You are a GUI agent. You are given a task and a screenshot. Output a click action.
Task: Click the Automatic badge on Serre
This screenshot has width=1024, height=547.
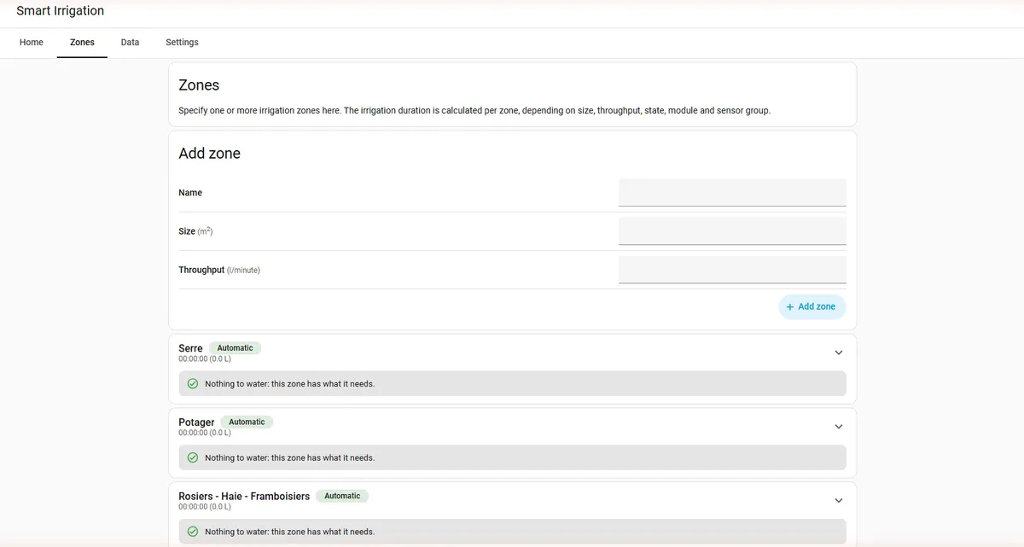pos(235,348)
